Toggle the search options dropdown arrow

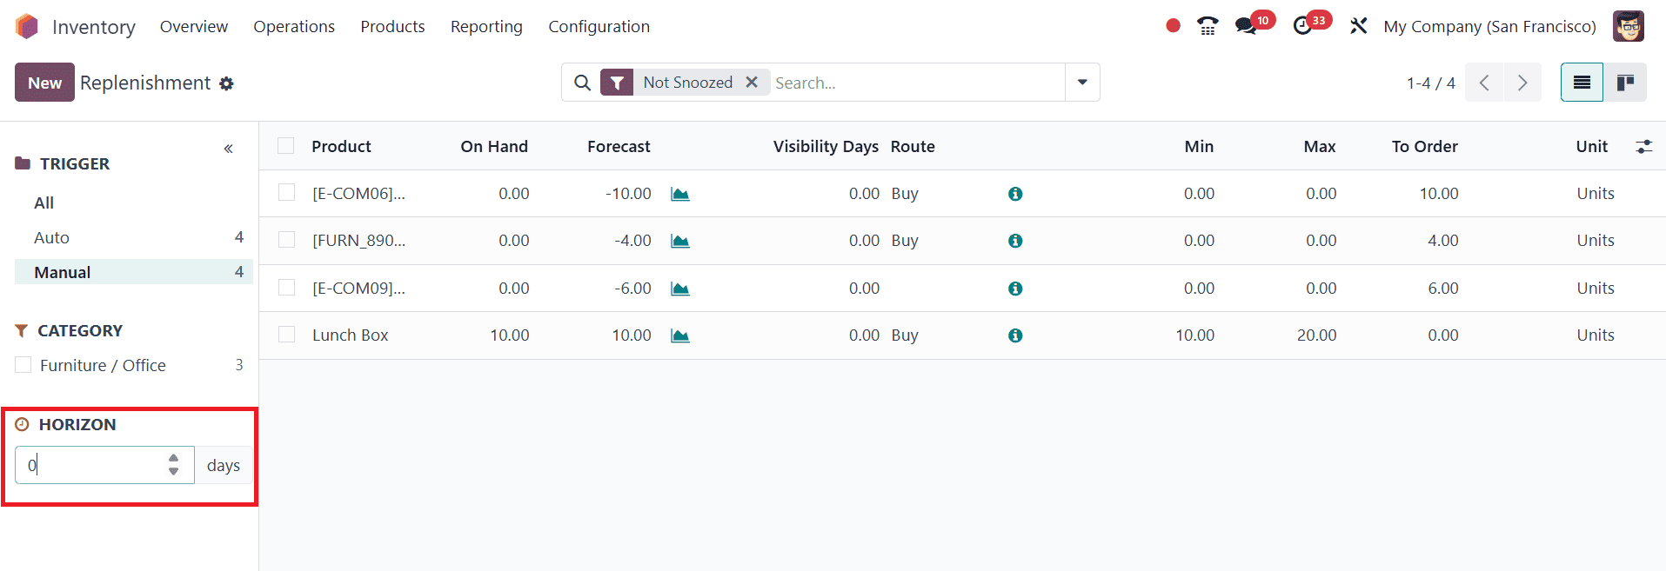(1082, 83)
